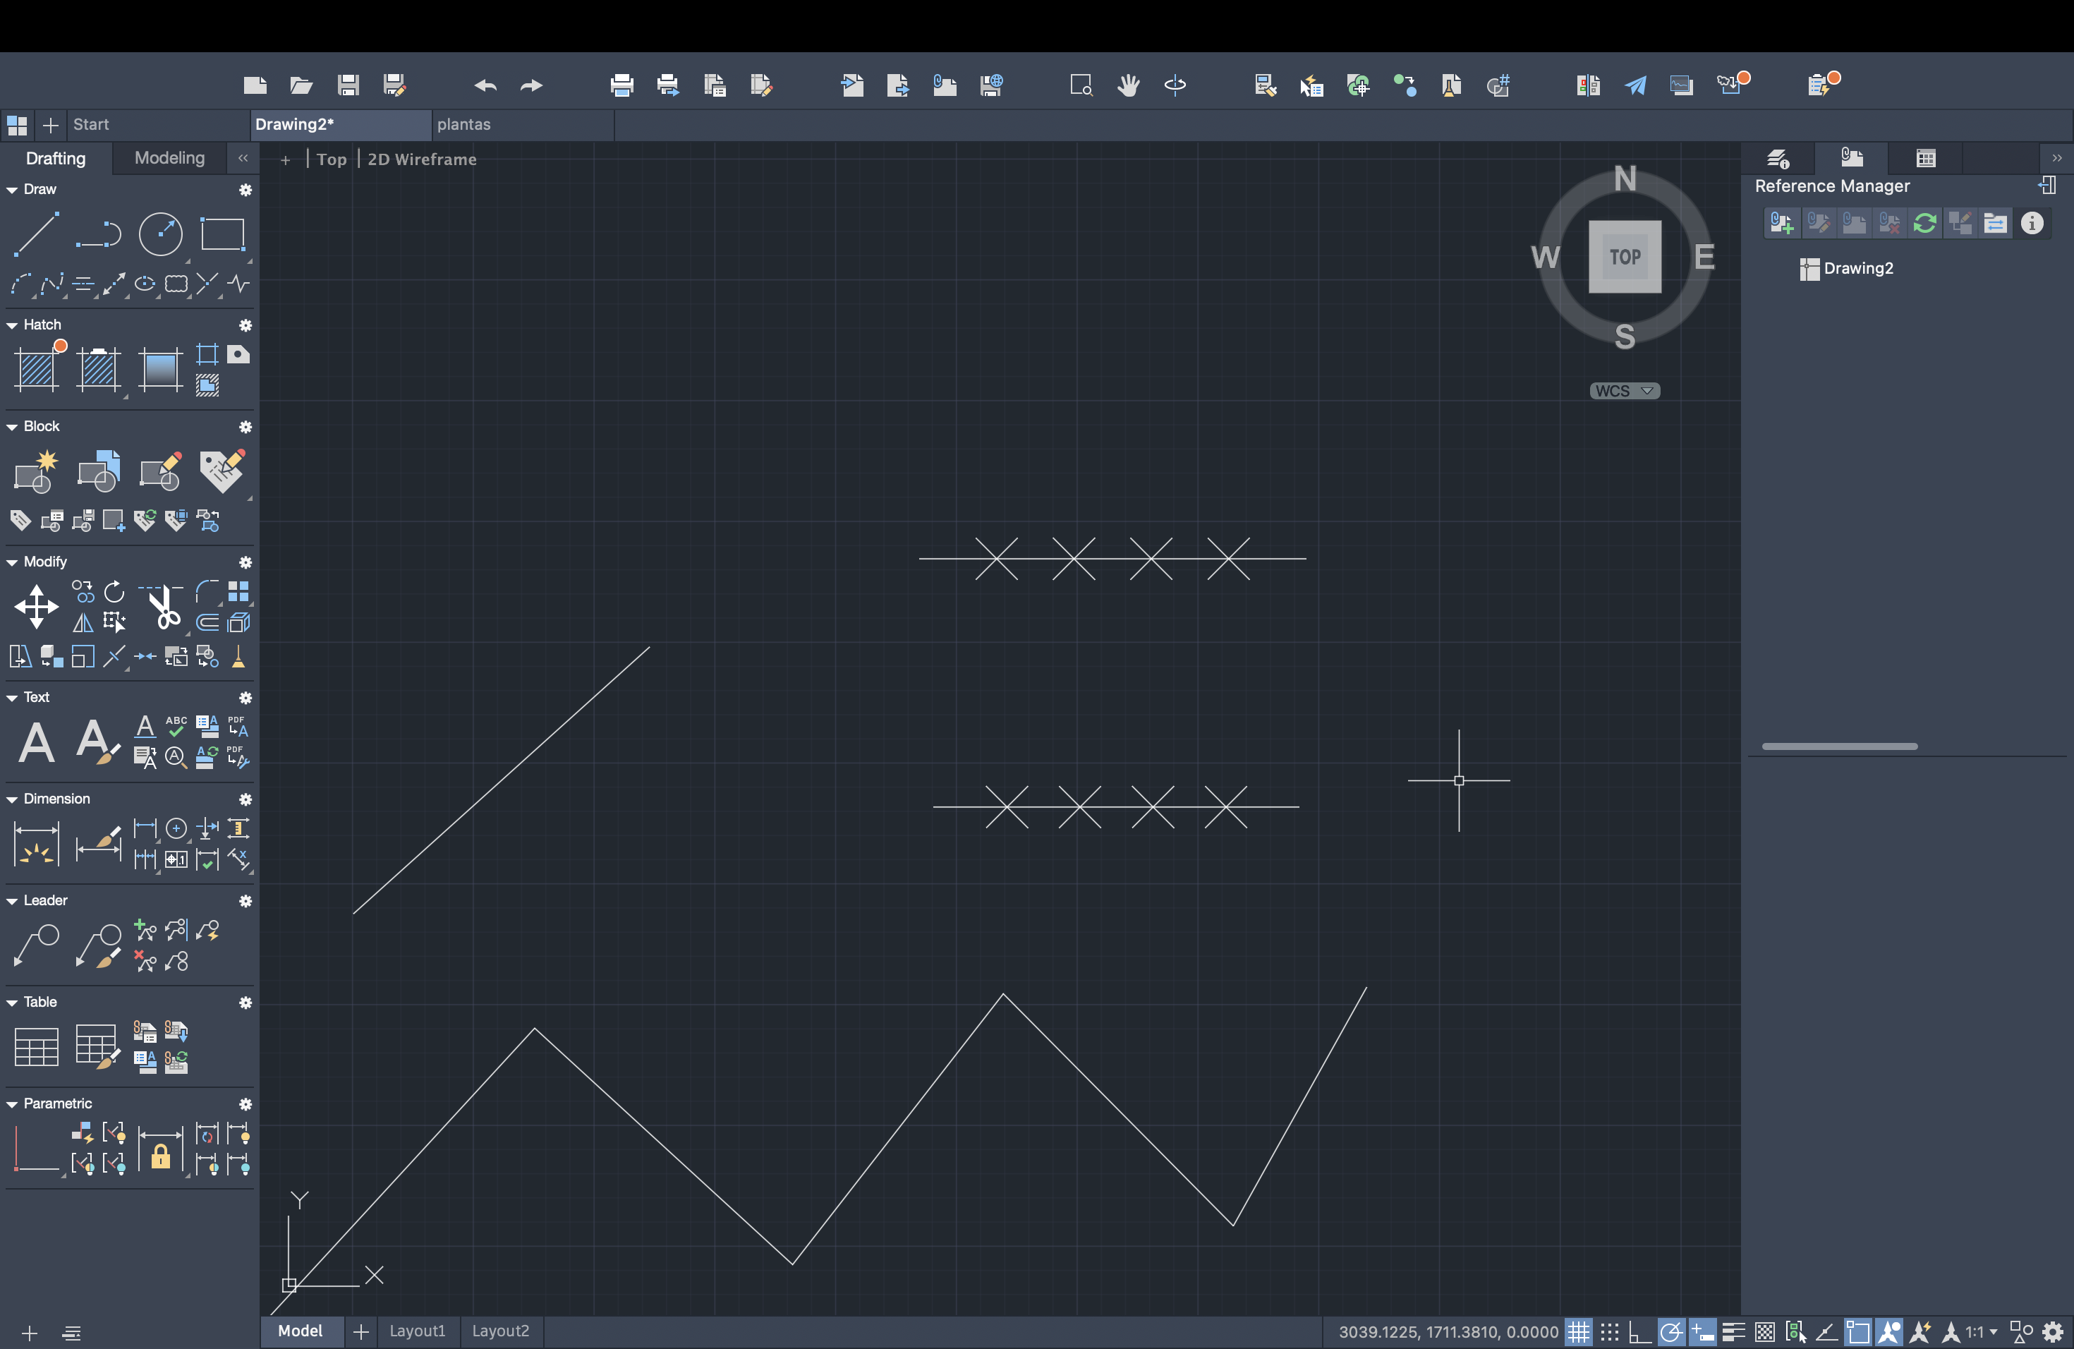Select the Polyline tool

tap(97, 234)
